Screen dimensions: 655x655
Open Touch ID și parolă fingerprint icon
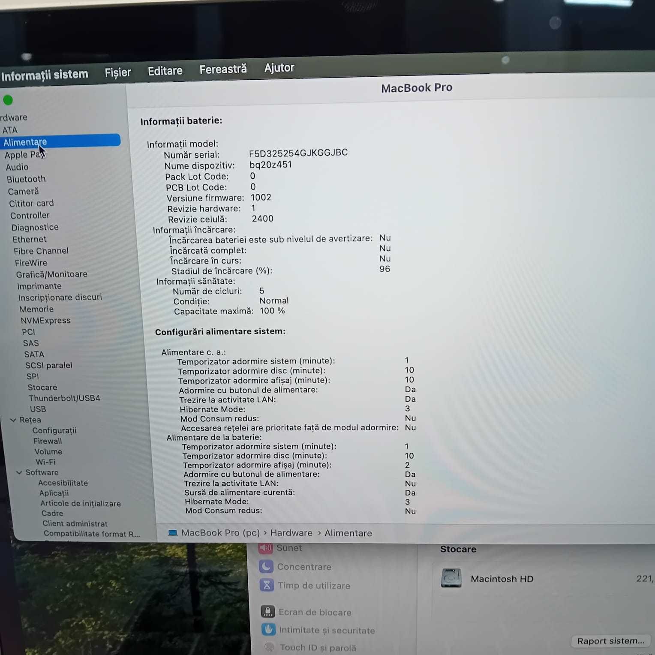pyautogui.click(x=269, y=647)
